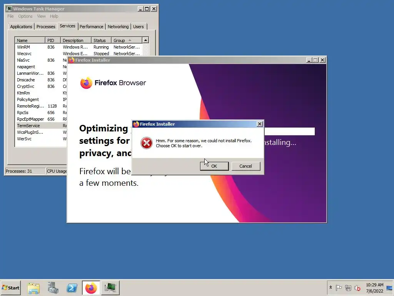Switch to the Processes tab
Viewport: 394px width, 296px height.
coord(46,27)
